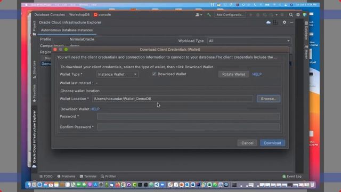Open the Structure tool window sidebar
The image size is (341, 192).
click(34, 70)
